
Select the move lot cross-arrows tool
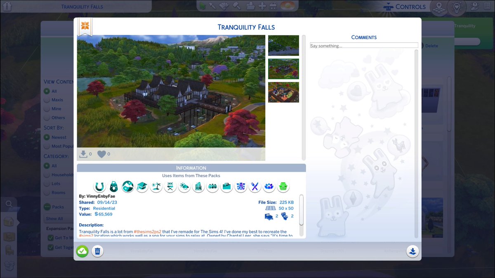[x=262, y=6]
